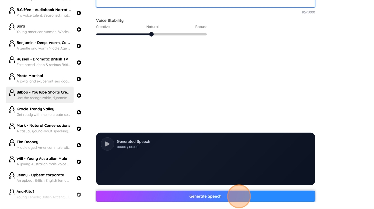This screenshot has width=374, height=209.
Task: Play the Pirate Marshal voice sample
Action: (x=79, y=79)
